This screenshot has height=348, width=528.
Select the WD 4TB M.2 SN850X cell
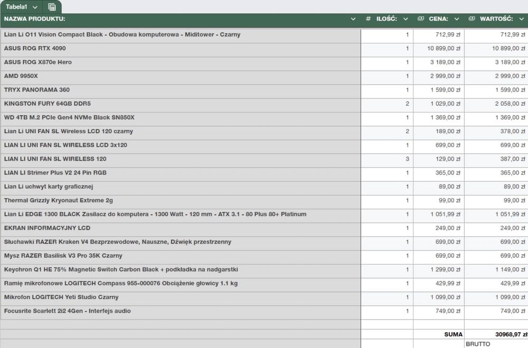[181, 118]
